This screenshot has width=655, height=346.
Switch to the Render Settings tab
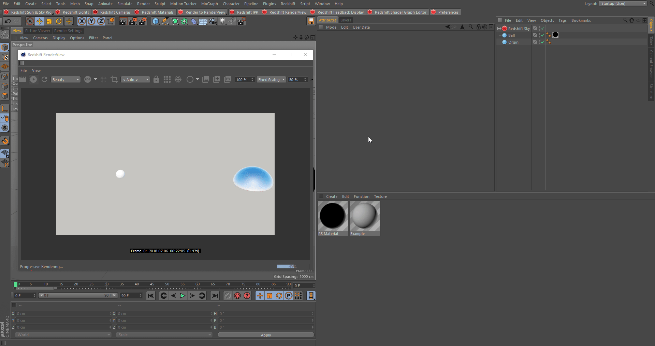[x=68, y=31]
